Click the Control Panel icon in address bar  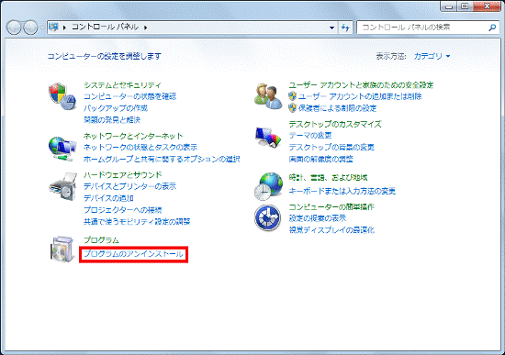53,27
